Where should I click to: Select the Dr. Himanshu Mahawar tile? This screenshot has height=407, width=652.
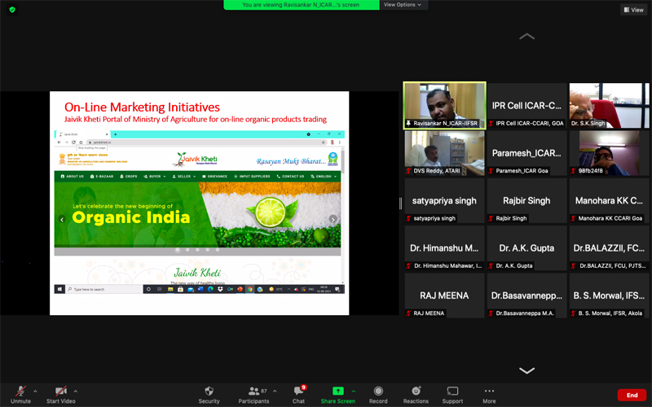click(x=444, y=248)
